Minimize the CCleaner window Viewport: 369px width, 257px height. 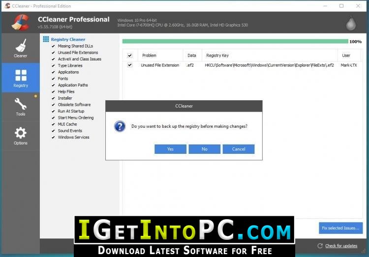(x=325, y=6)
